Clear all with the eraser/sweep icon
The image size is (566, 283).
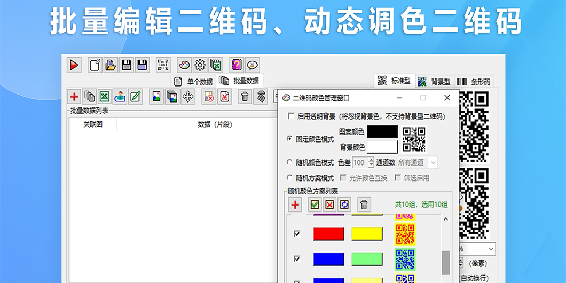click(x=261, y=96)
